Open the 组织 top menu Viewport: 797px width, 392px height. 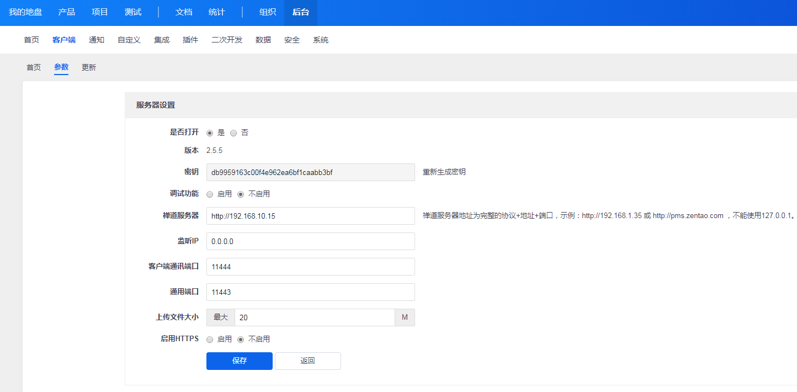click(268, 12)
